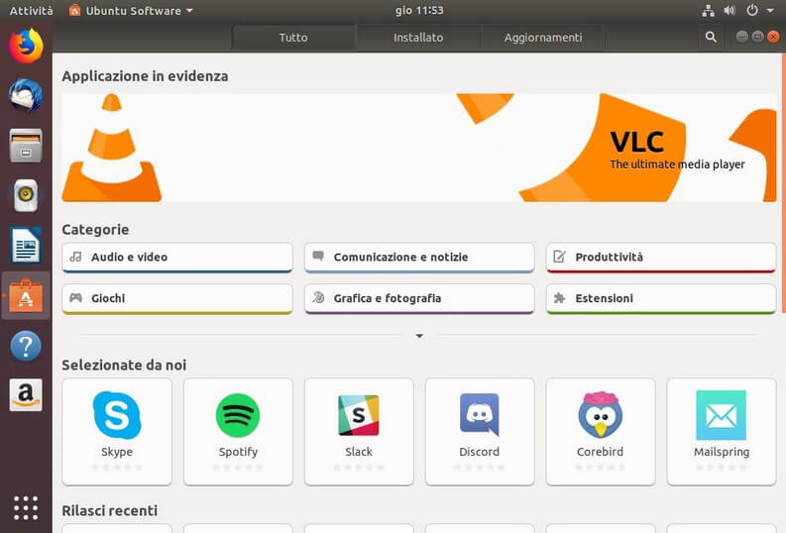Click the Ubuntu Software dock icon
This screenshot has height=533, width=786.
26,295
